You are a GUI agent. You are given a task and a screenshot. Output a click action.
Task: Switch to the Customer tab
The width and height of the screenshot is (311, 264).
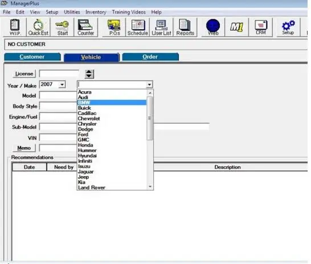[32, 57]
